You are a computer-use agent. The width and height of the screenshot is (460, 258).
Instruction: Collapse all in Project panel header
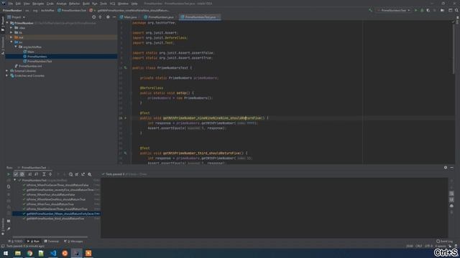[x=101, y=17]
